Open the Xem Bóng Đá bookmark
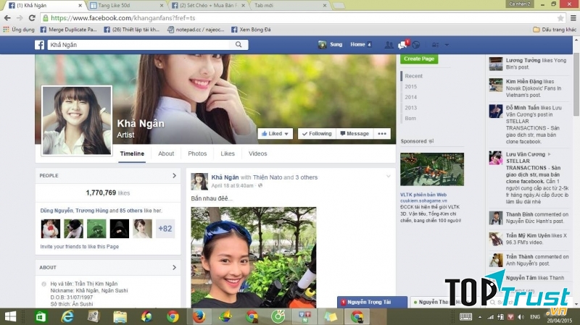The height and width of the screenshot is (325, 580). (x=251, y=30)
